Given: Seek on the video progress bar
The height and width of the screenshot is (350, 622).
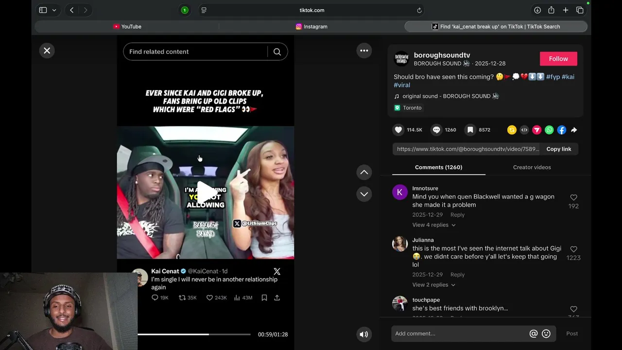Looking at the screenshot, I should coord(194,334).
